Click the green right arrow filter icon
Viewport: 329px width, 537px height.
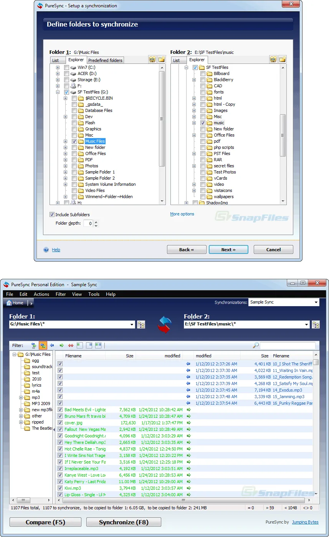61,345
